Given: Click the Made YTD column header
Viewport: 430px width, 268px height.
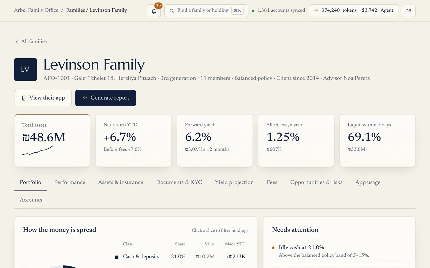Looking at the screenshot, I should click(x=235, y=244).
